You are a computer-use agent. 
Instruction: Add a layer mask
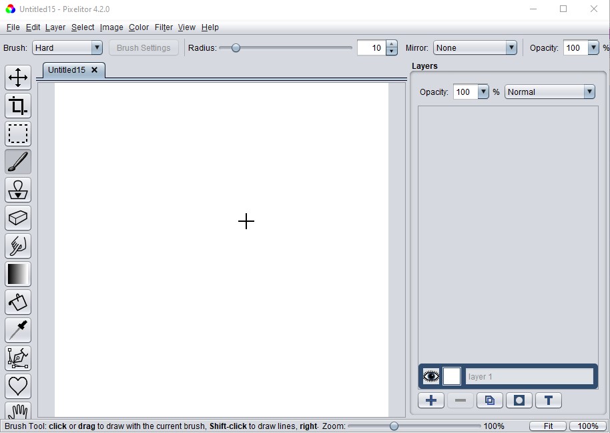coord(519,400)
